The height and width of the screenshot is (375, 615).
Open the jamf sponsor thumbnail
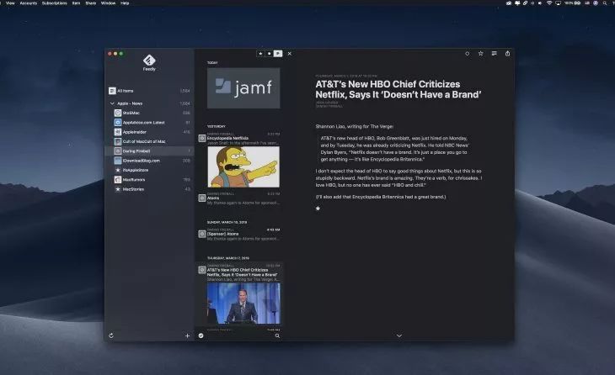coord(243,88)
